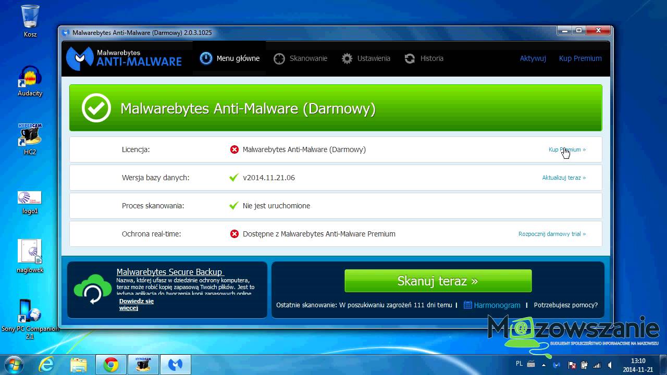The width and height of the screenshot is (667, 375).
Task: Click the red X icon beside Licencja
Action: pyautogui.click(x=234, y=149)
